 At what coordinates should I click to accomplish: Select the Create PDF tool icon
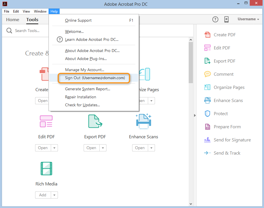[x=208, y=35]
